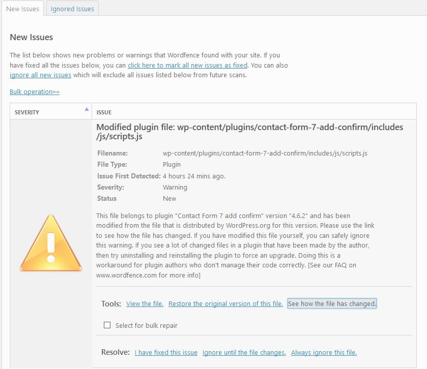Check the "Select for bulk repair" checkbox
The height and width of the screenshot is (369, 427).
pos(107,325)
